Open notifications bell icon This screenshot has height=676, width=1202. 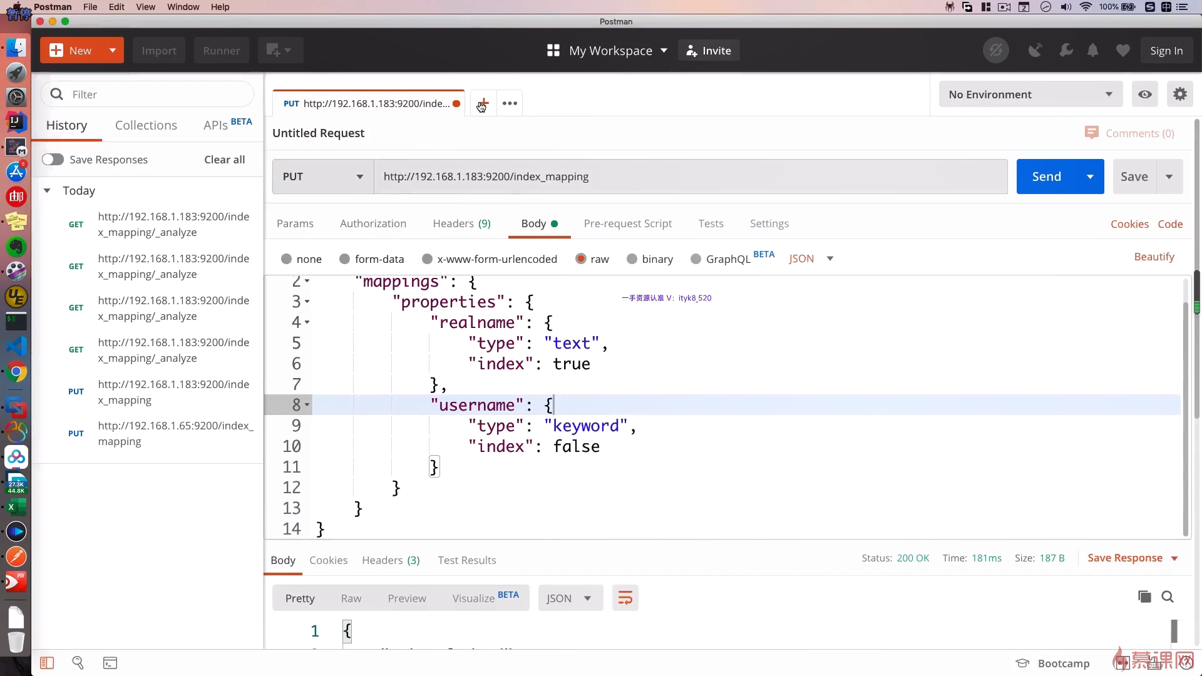point(1093,51)
